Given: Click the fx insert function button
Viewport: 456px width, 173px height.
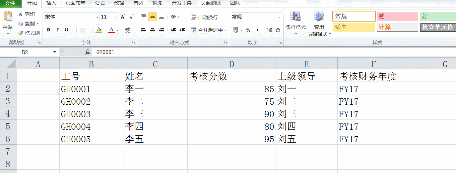Looking at the screenshot, I should point(87,52).
